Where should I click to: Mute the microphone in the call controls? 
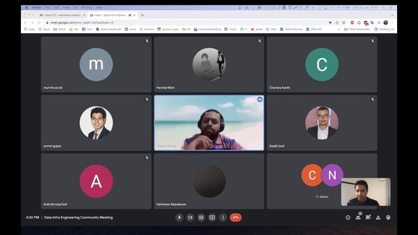coord(179,217)
